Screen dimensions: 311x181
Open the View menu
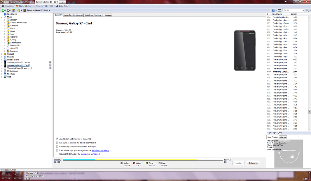tap(16, 2)
